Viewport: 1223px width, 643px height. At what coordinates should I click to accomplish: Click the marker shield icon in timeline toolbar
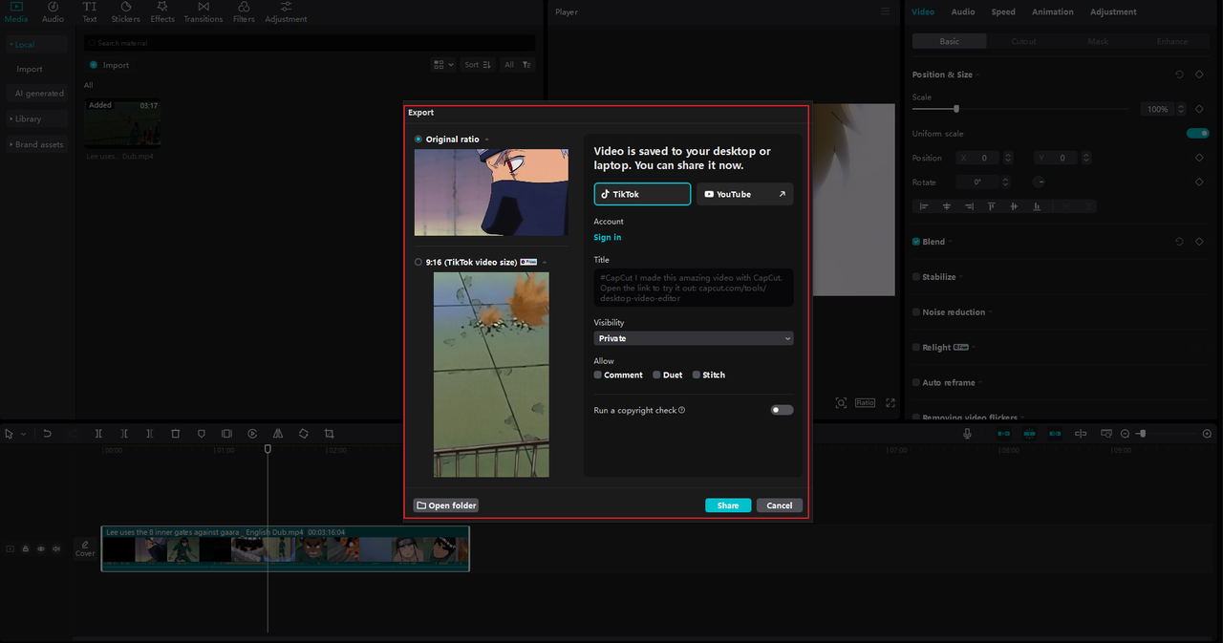pos(201,434)
